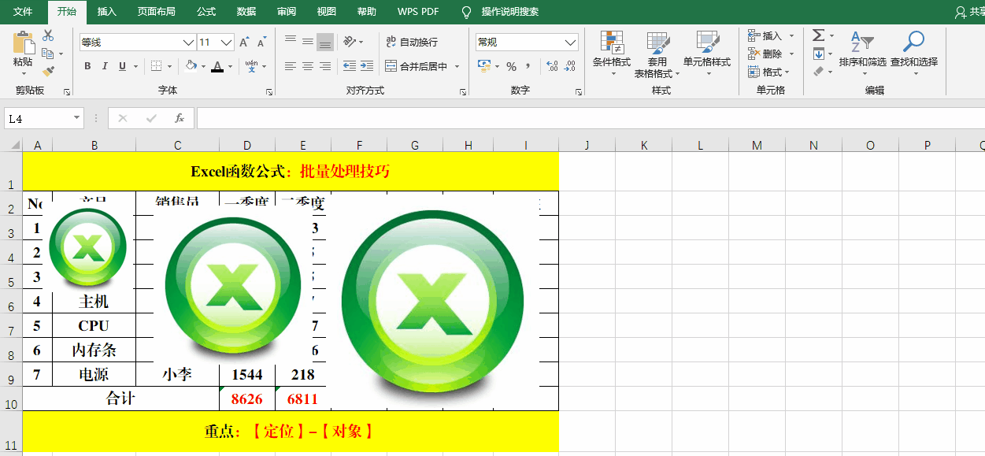The image size is (985, 456).
Task: Click the decrease decimal icon
Action: click(570, 66)
